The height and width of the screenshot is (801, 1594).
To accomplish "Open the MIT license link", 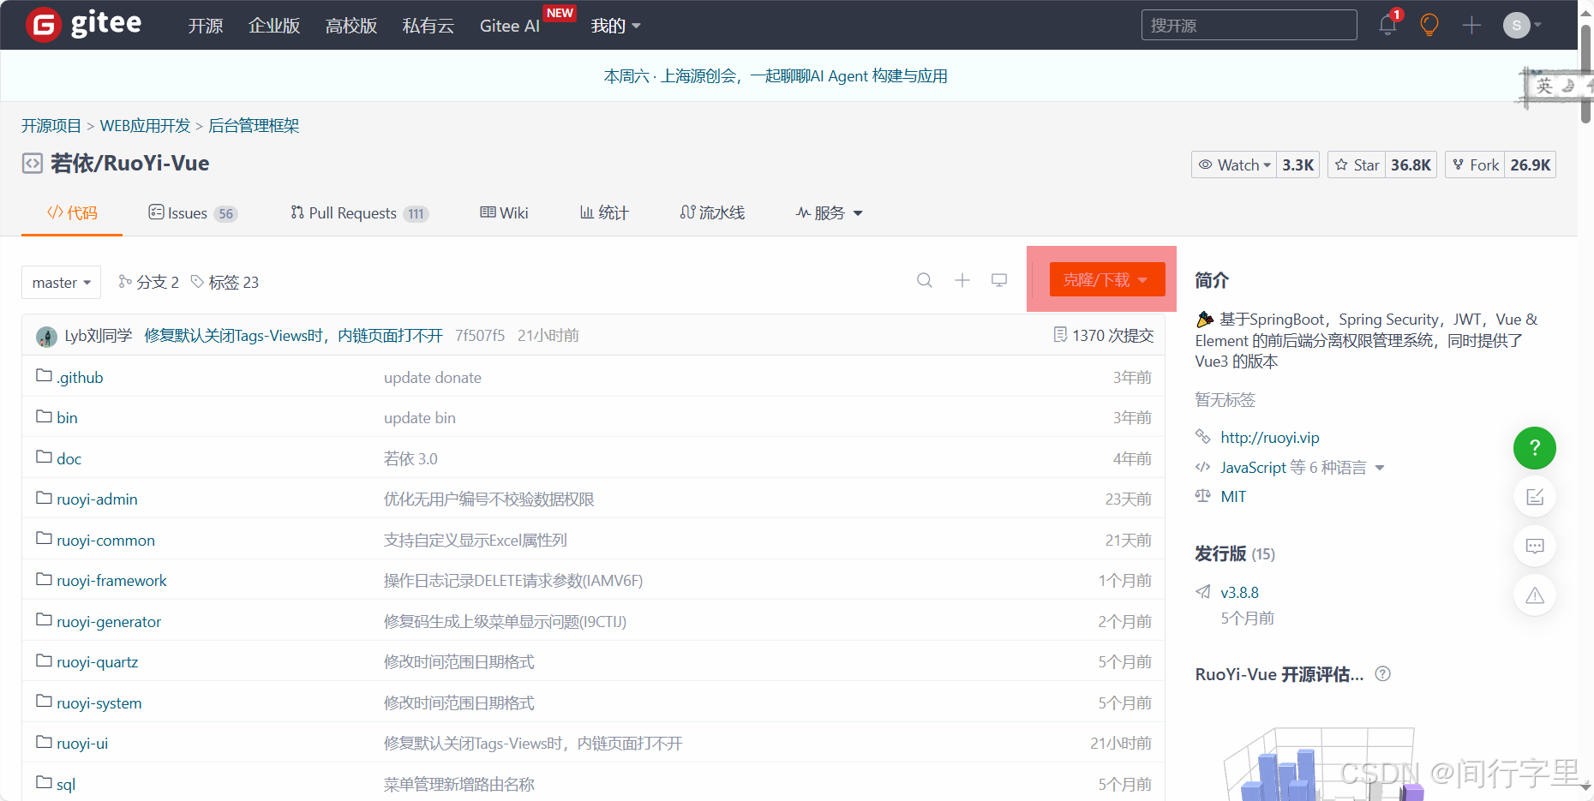I will (1233, 496).
